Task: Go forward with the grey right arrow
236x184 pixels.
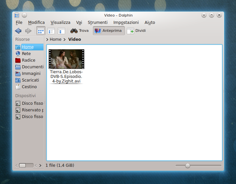Action: click(28, 31)
